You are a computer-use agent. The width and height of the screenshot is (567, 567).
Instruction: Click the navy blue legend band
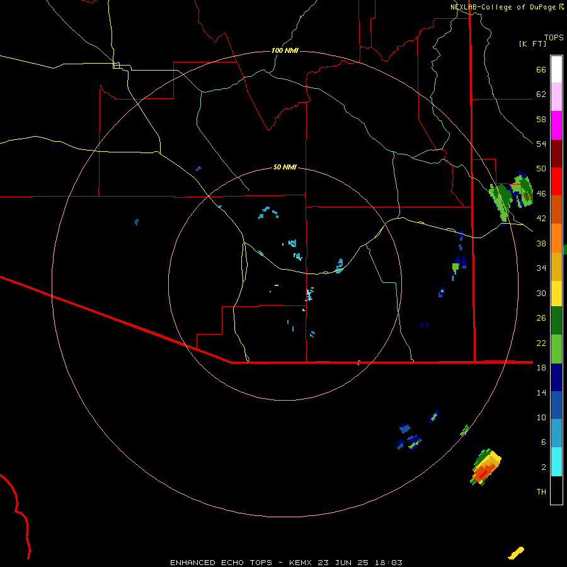[x=556, y=377]
